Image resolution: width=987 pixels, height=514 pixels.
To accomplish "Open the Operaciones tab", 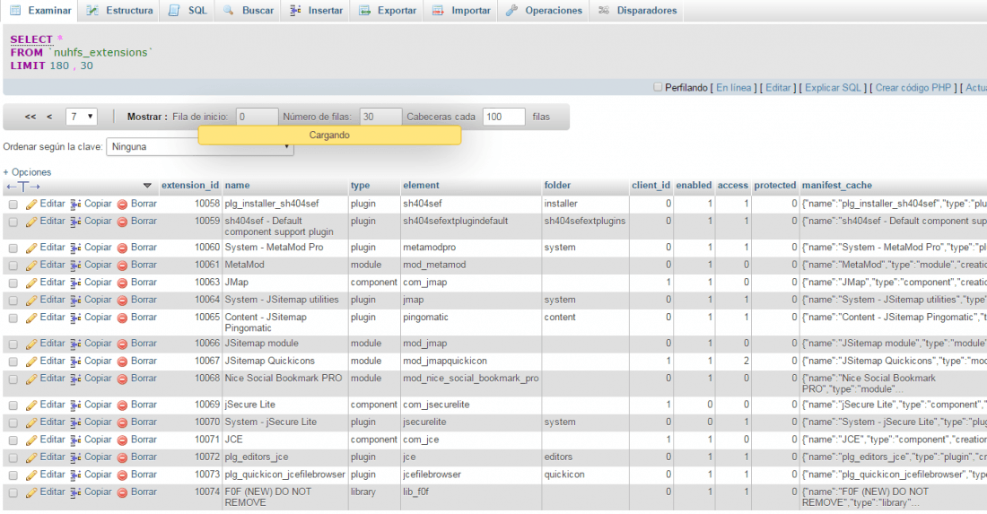I will coord(544,11).
